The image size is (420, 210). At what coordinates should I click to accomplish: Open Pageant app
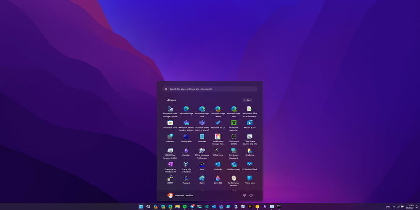(x=186, y=180)
